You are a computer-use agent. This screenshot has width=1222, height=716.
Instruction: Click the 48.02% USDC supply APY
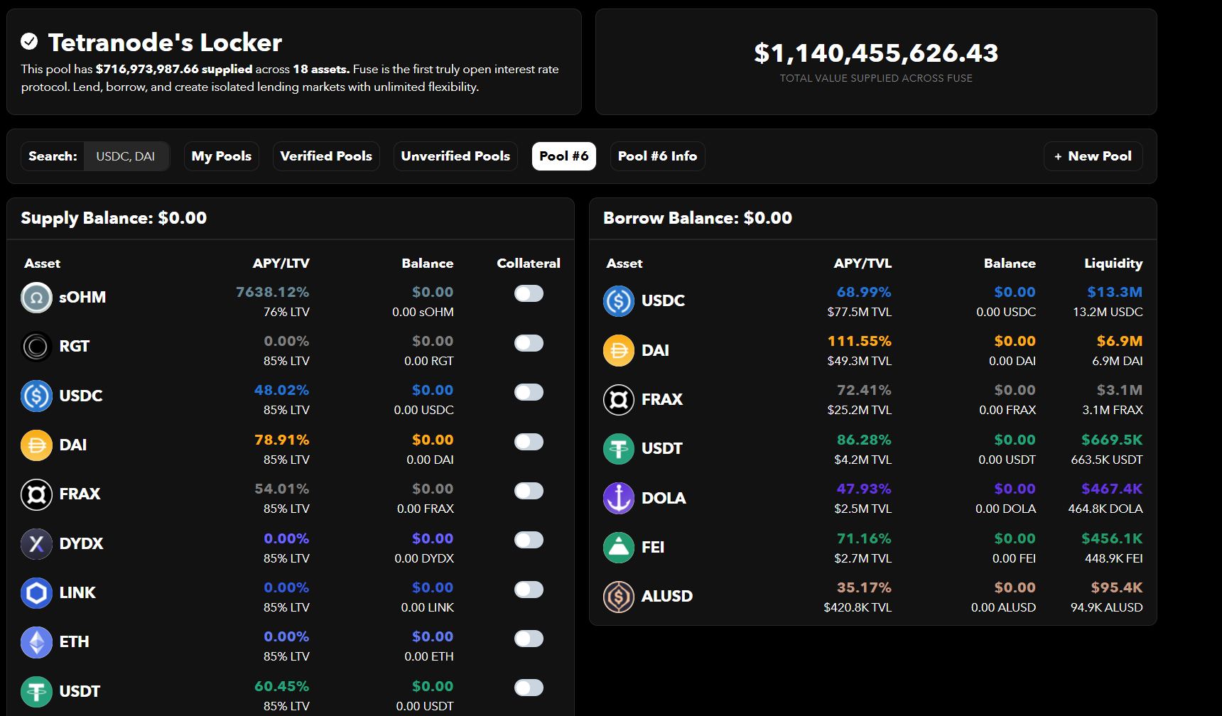282,390
